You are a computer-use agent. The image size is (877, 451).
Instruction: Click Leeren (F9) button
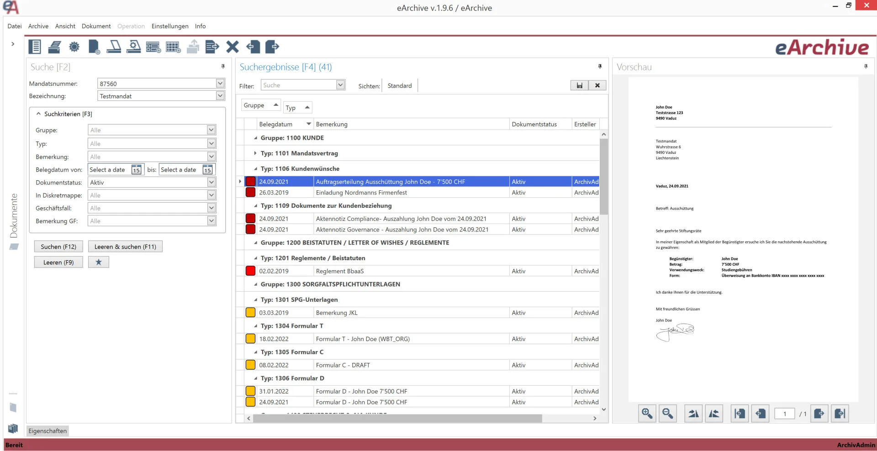(x=58, y=262)
